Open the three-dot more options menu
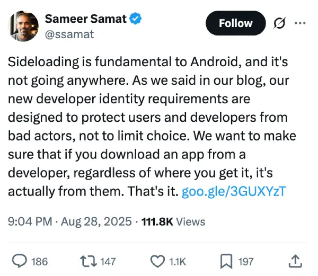The image size is (318, 276). (300, 23)
